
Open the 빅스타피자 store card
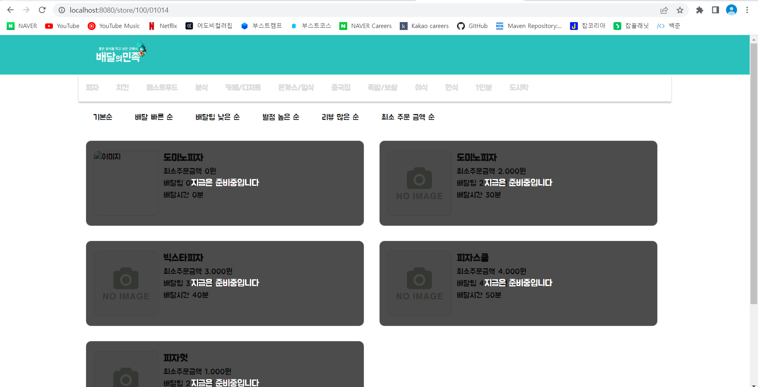(225, 283)
